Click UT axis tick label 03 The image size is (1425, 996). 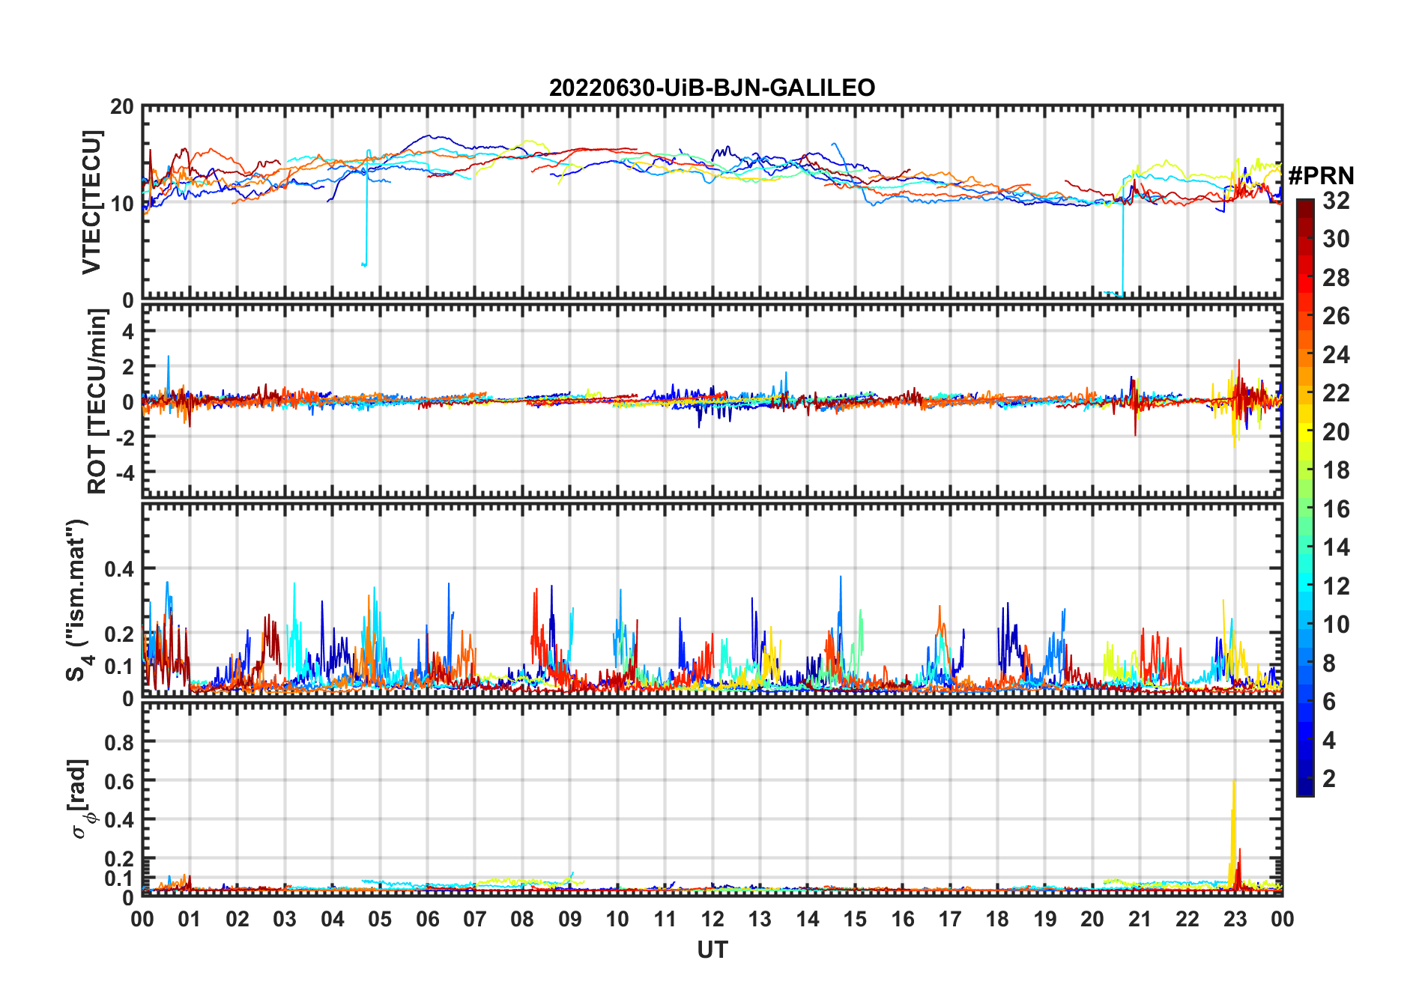pyautogui.click(x=285, y=919)
